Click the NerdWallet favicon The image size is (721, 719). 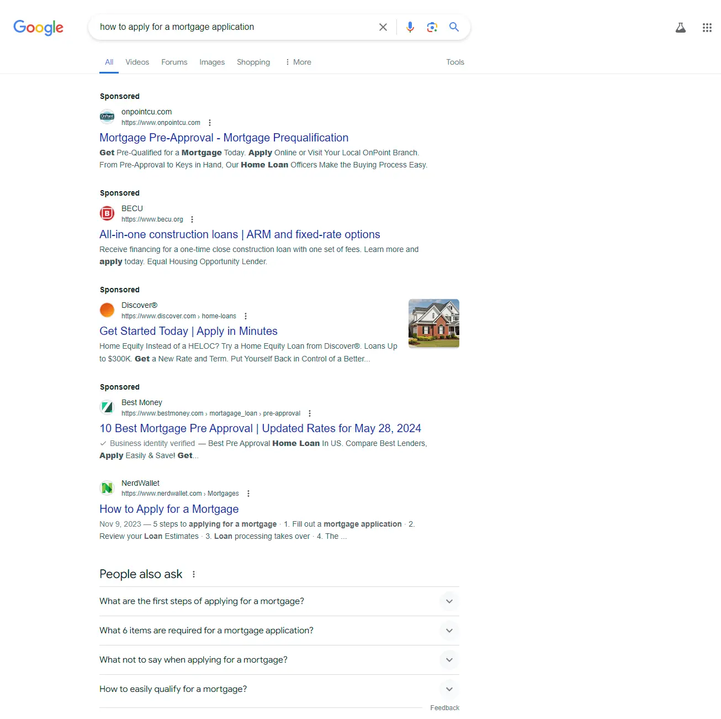tap(107, 488)
